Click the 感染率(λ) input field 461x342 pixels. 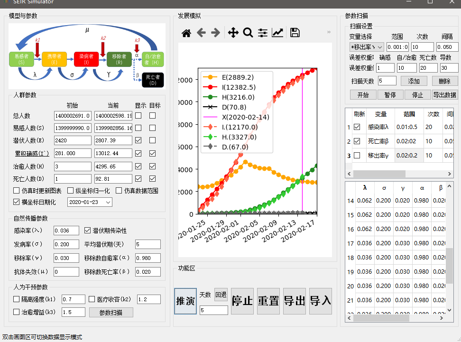click(x=66, y=231)
